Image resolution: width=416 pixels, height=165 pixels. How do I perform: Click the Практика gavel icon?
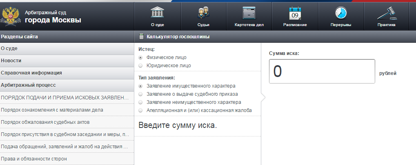click(x=386, y=13)
